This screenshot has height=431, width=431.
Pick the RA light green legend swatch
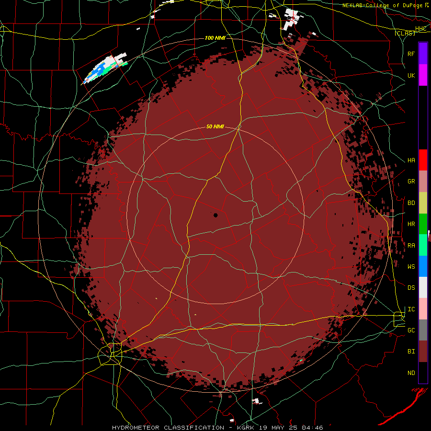tap(423, 245)
